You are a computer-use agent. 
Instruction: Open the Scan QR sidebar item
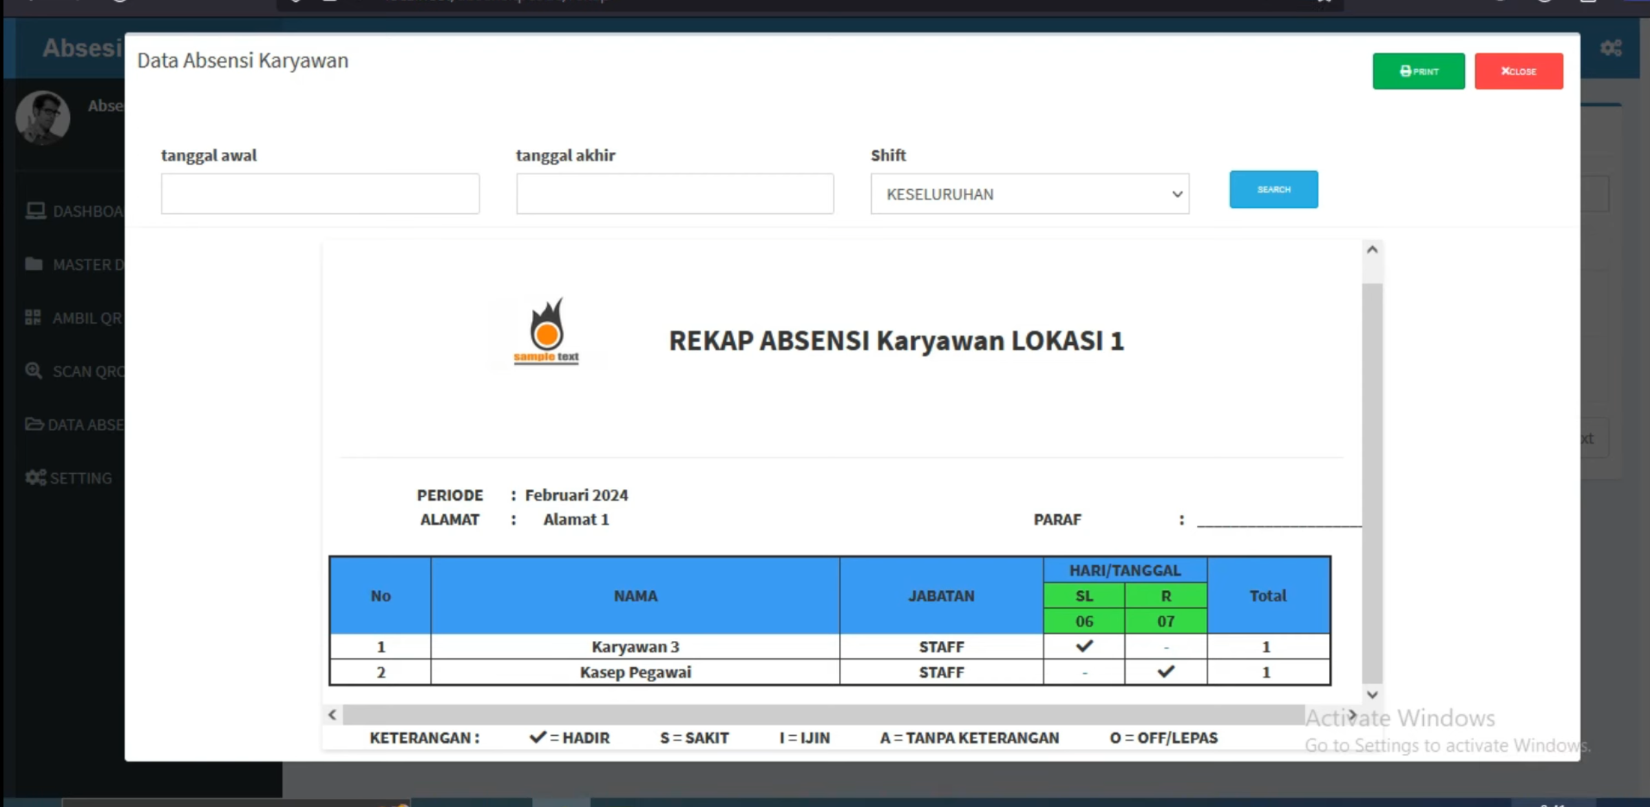[74, 371]
